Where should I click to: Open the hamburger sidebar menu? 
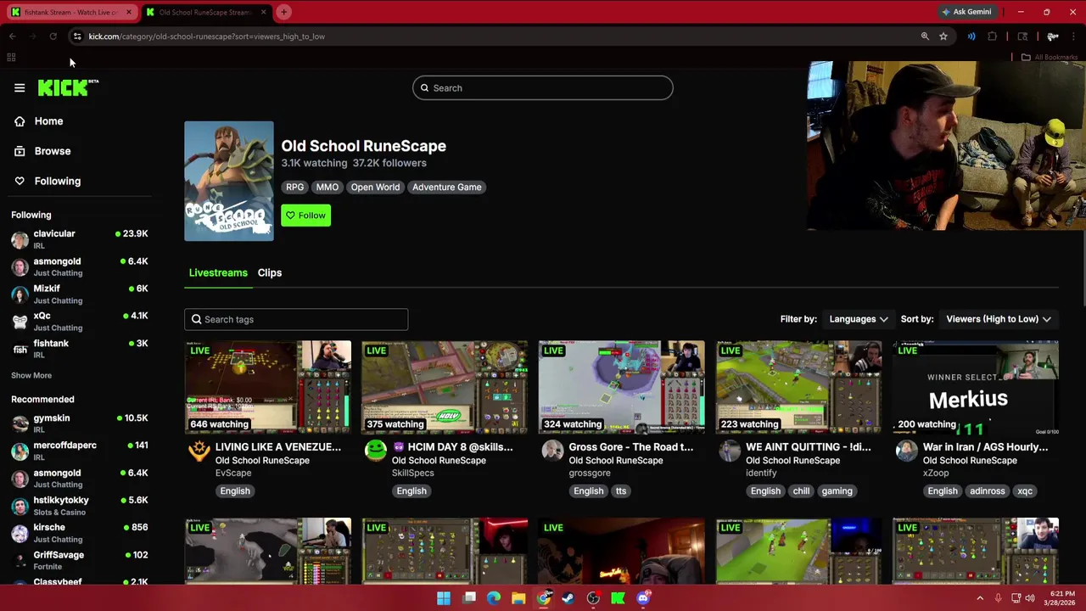(x=20, y=87)
